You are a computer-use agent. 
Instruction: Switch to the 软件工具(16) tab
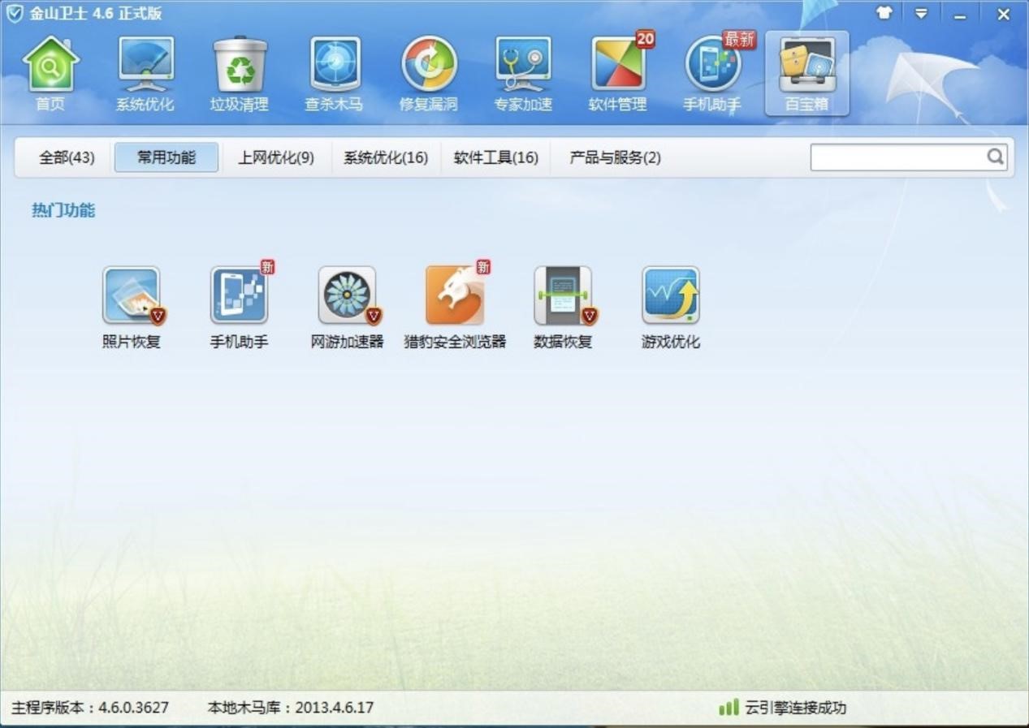pos(495,157)
